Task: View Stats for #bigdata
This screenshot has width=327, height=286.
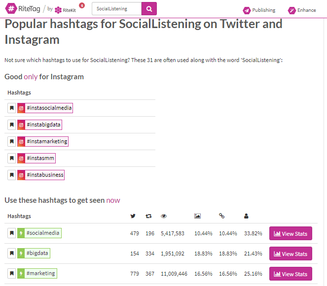Action: 291,254
